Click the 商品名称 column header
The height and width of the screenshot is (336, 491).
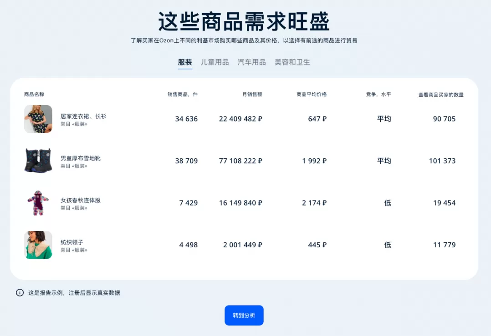click(34, 95)
